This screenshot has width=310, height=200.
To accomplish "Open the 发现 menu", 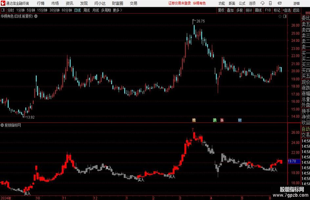I will (x=84, y=3).
